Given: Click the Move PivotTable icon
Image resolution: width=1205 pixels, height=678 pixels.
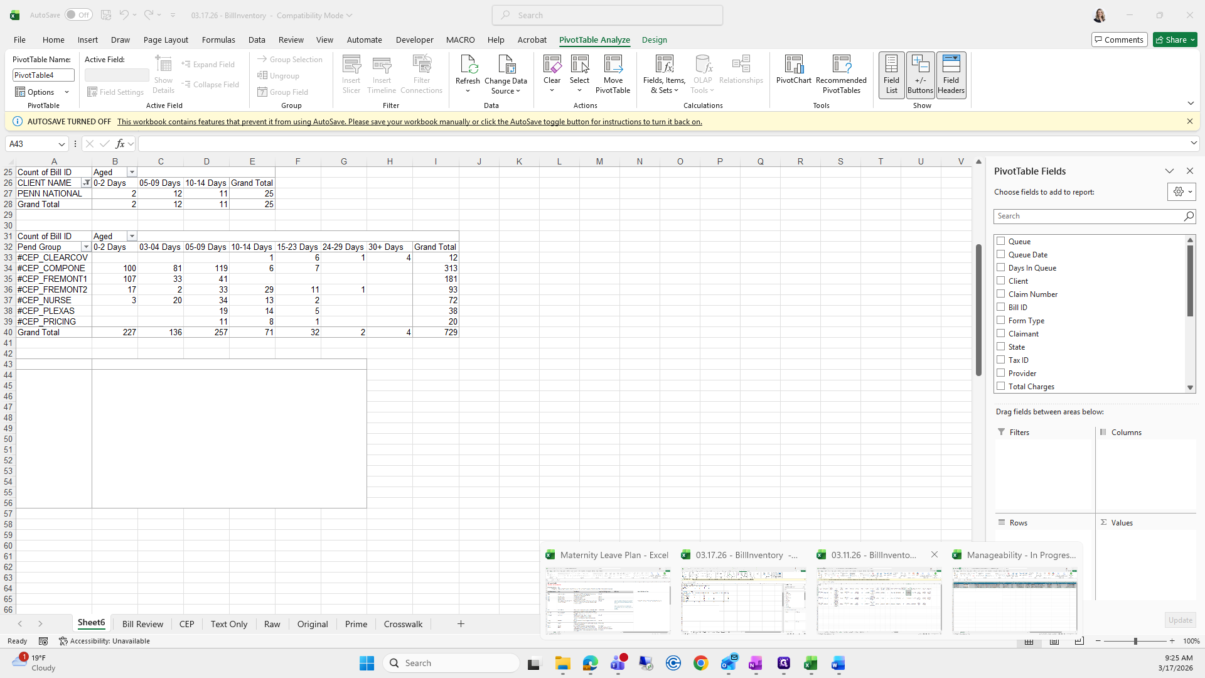Looking at the screenshot, I should 613,65.
